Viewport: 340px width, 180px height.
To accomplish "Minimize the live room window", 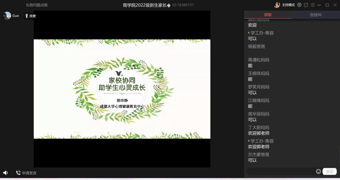I will [x=319, y=5].
